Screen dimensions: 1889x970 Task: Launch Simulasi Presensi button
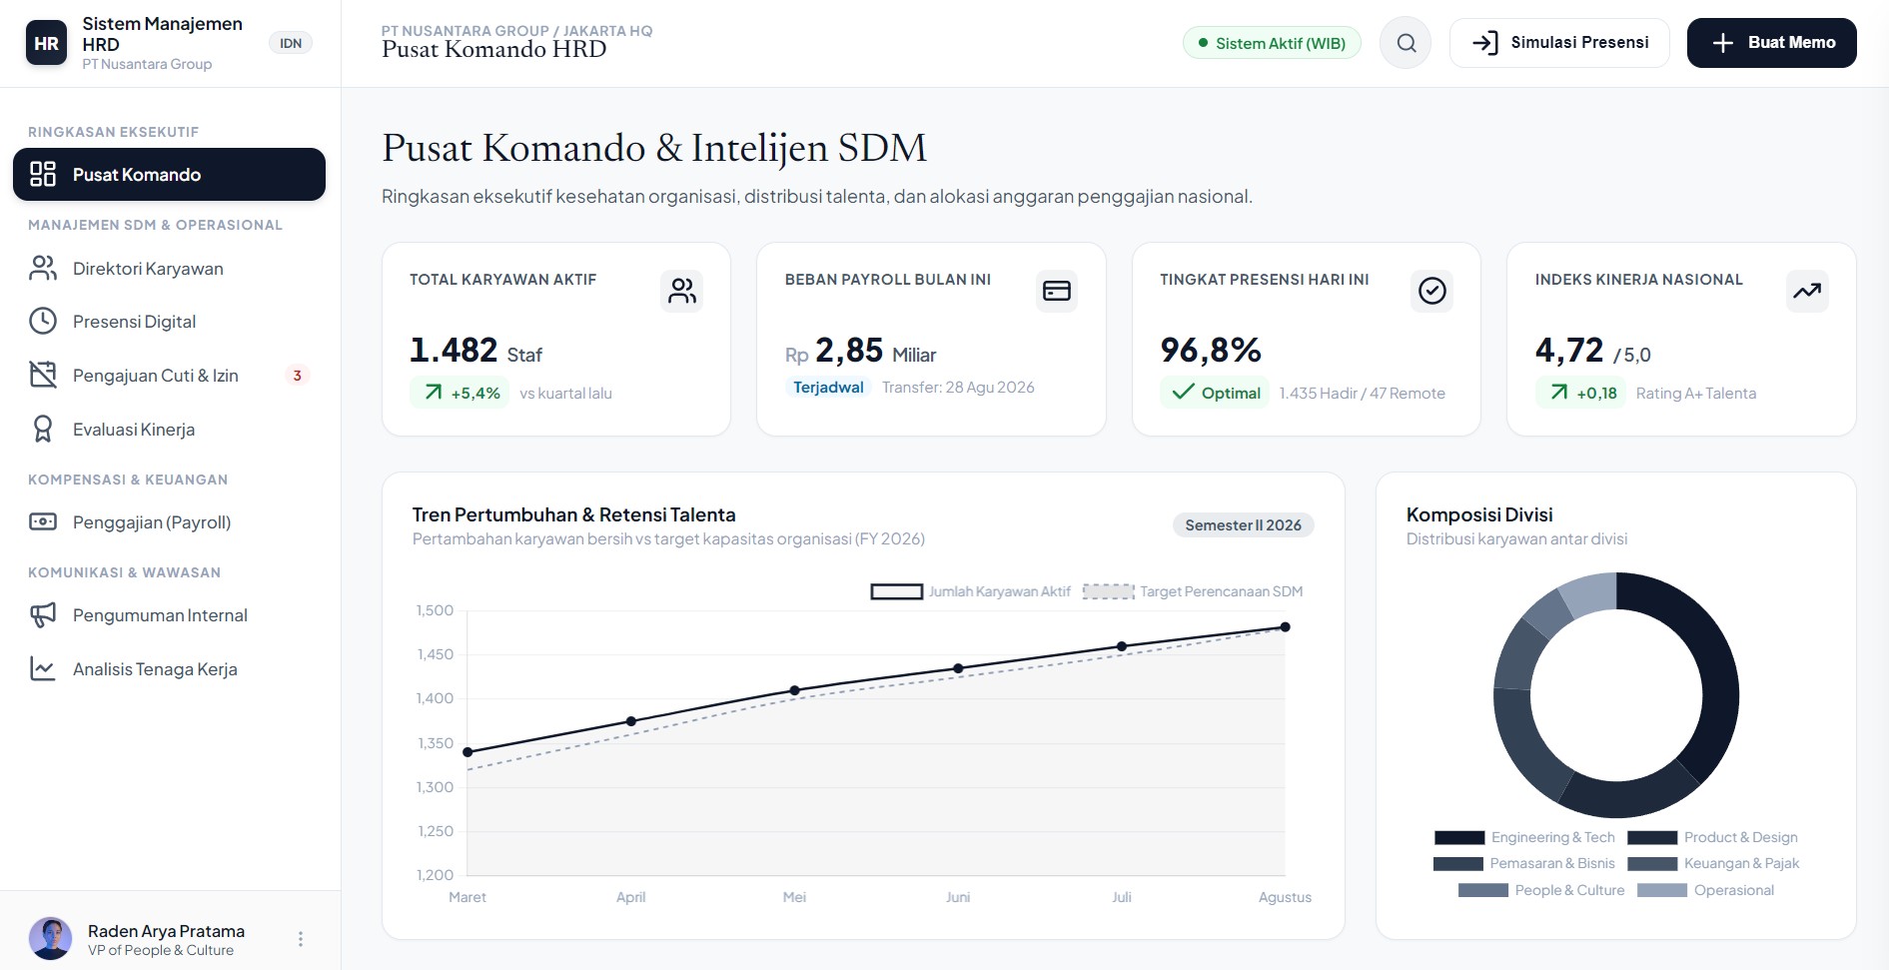click(x=1559, y=43)
